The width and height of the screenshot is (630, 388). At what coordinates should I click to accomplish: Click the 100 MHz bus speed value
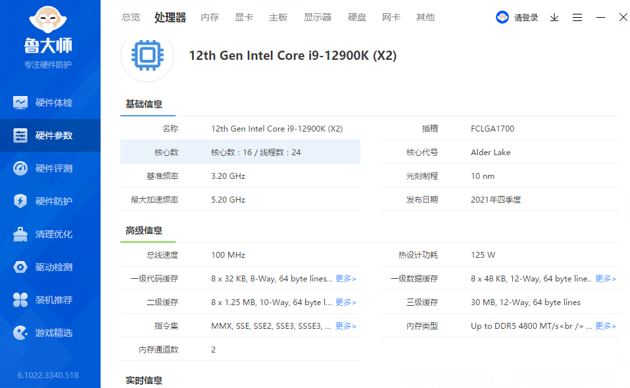228,255
